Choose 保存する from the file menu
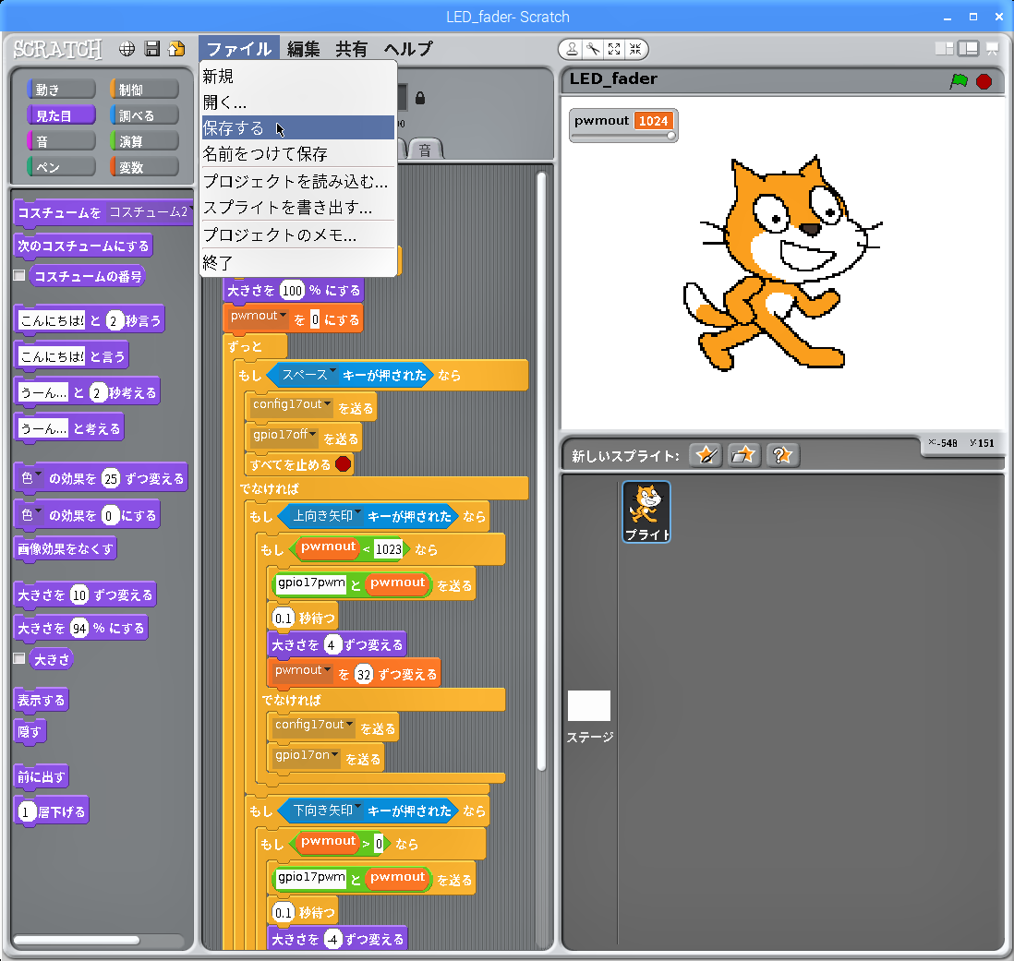 (298, 128)
